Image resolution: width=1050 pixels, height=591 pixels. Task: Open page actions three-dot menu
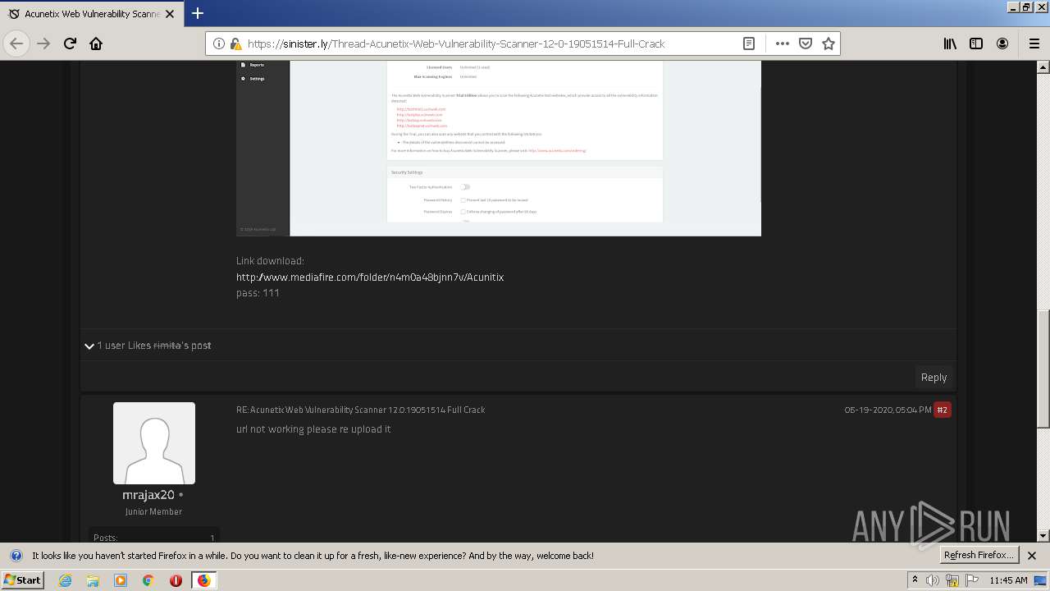782,44
